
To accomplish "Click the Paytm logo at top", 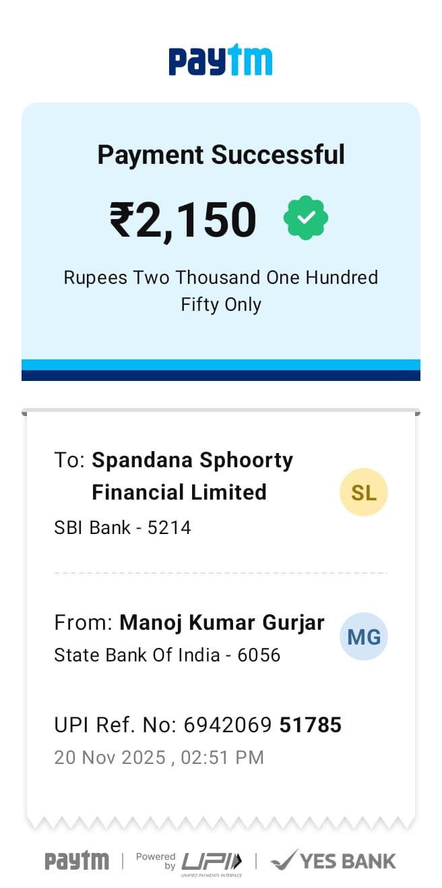I will coord(220,60).
